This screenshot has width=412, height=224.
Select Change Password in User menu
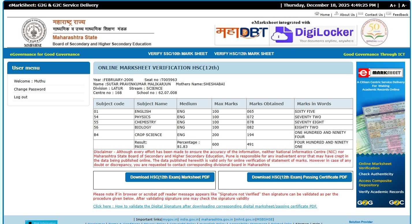click(x=30, y=89)
